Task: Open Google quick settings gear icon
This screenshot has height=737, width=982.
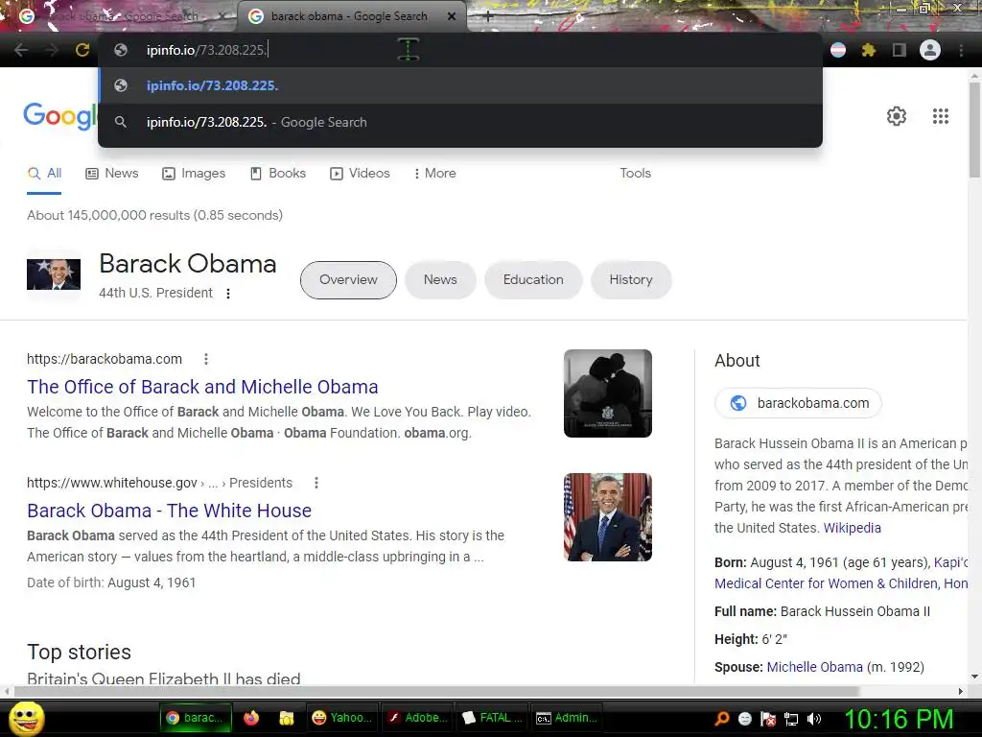Action: pos(897,116)
